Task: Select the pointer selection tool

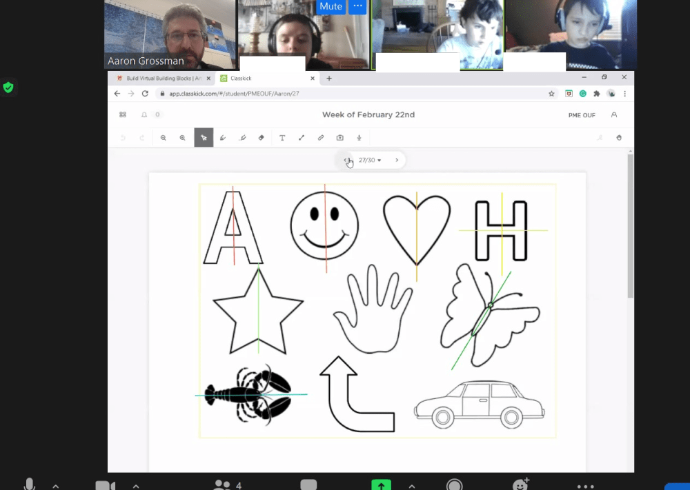Action: [204, 138]
